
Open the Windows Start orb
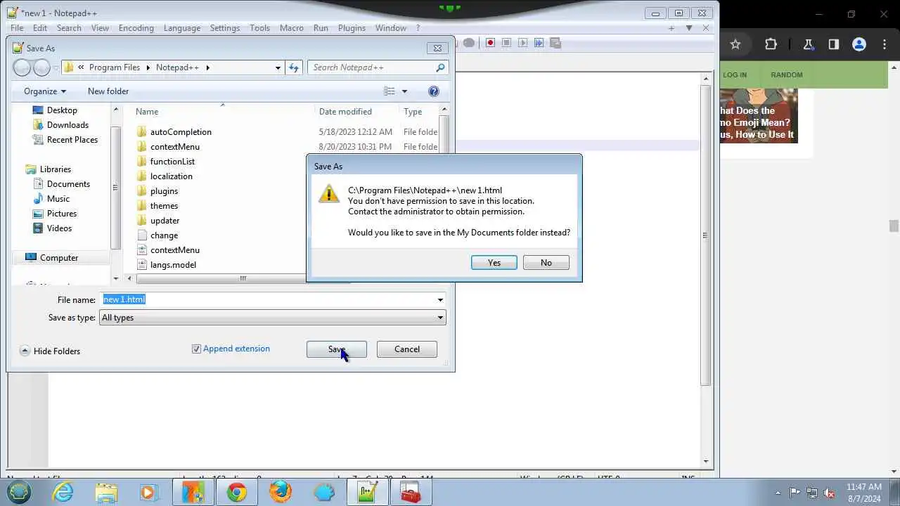coord(19,492)
